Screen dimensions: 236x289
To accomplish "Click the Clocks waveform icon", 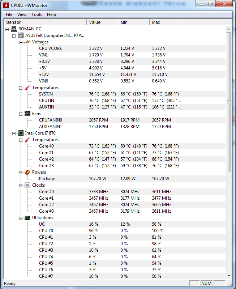I will tap(27, 185).
